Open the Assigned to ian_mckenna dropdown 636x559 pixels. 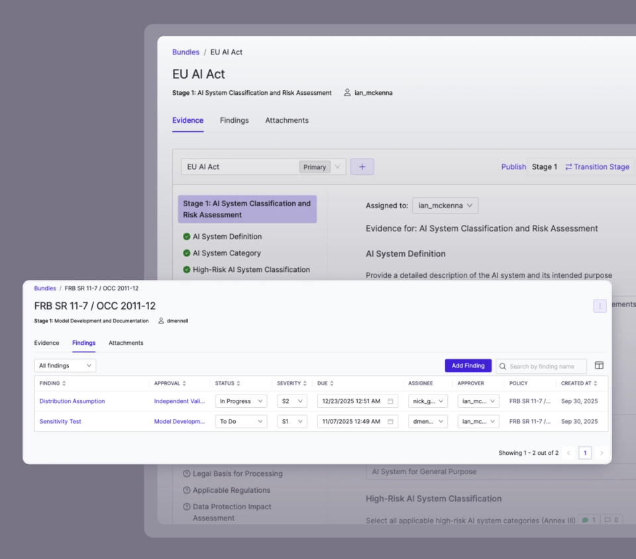(x=445, y=206)
